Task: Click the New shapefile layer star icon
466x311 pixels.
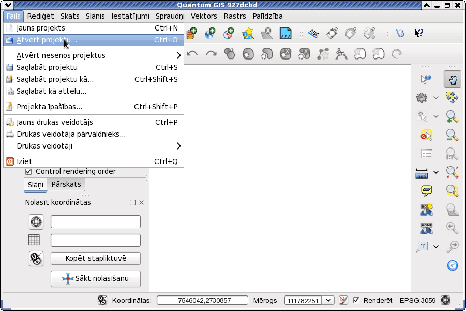Action: pyautogui.click(x=248, y=33)
